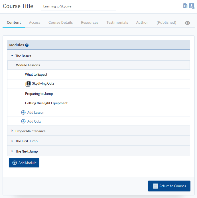
Task: Click the Add Quiz link
Action: click(34, 121)
